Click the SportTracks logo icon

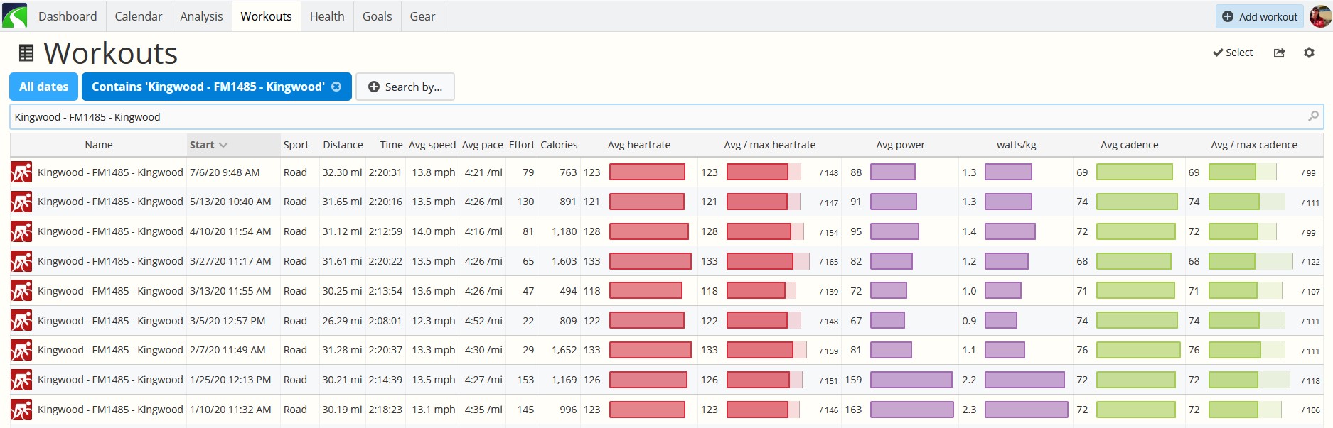point(15,16)
